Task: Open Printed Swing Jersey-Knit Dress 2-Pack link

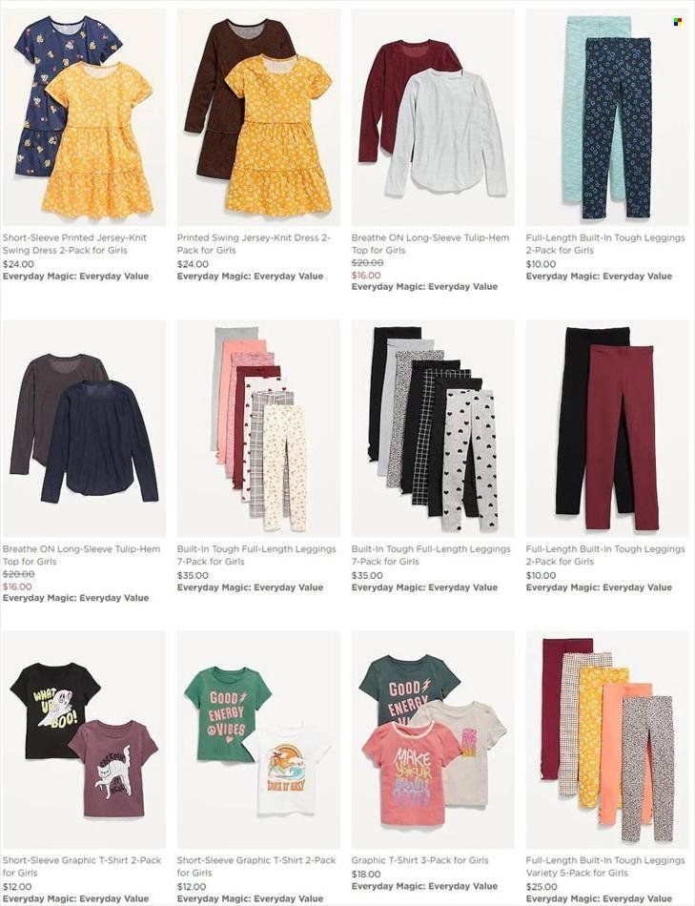Action: (x=254, y=244)
